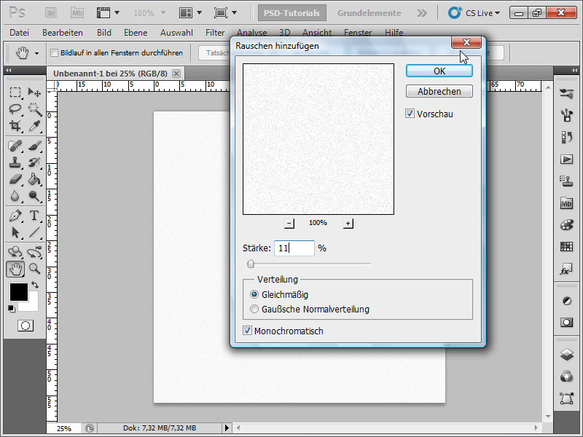This screenshot has width=583, height=437.
Task: Select the Rectangular Marquee tool
Action: click(15, 92)
